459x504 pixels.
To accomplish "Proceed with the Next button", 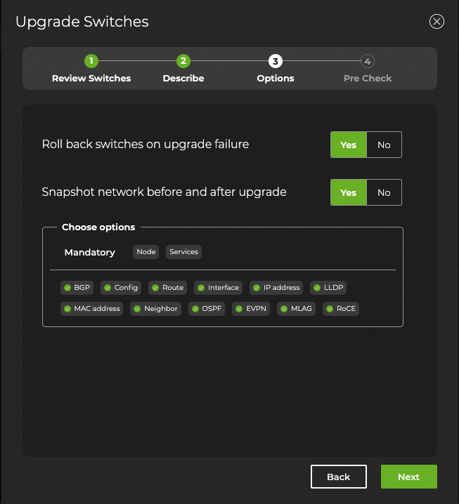I will (408, 477).
